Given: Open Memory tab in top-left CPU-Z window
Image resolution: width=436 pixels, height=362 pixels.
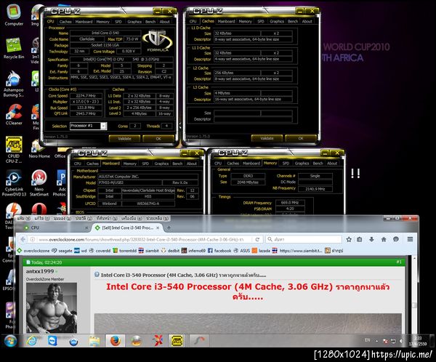Looking at the screenshot, I should [x=103, y=21].
